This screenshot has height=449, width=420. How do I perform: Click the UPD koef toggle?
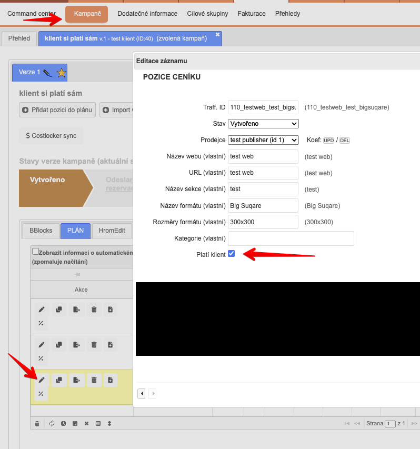[x=328, y=141]
